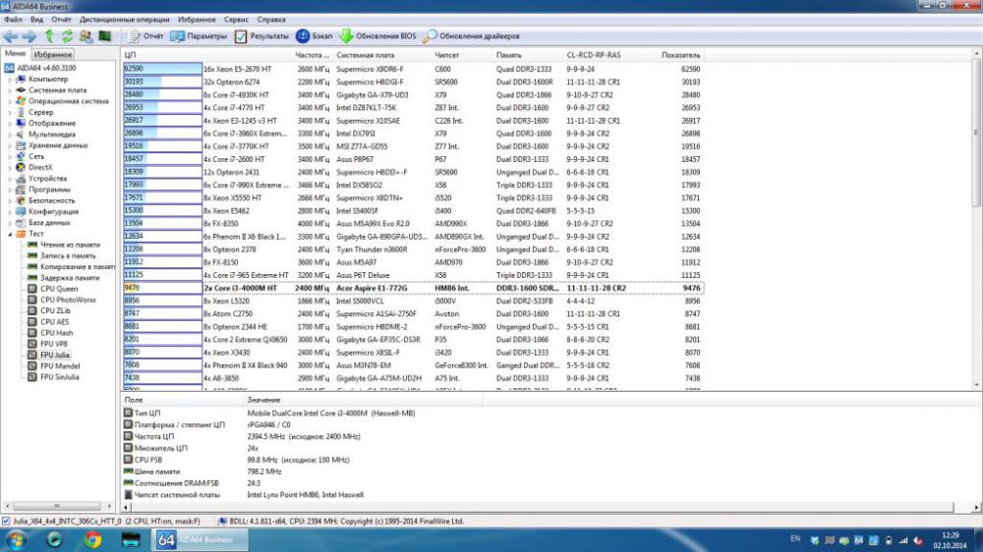The width and height of the screenshot is (983, 552).
Task: Sort by the Системная плата column header
Action: pos(382,55)
